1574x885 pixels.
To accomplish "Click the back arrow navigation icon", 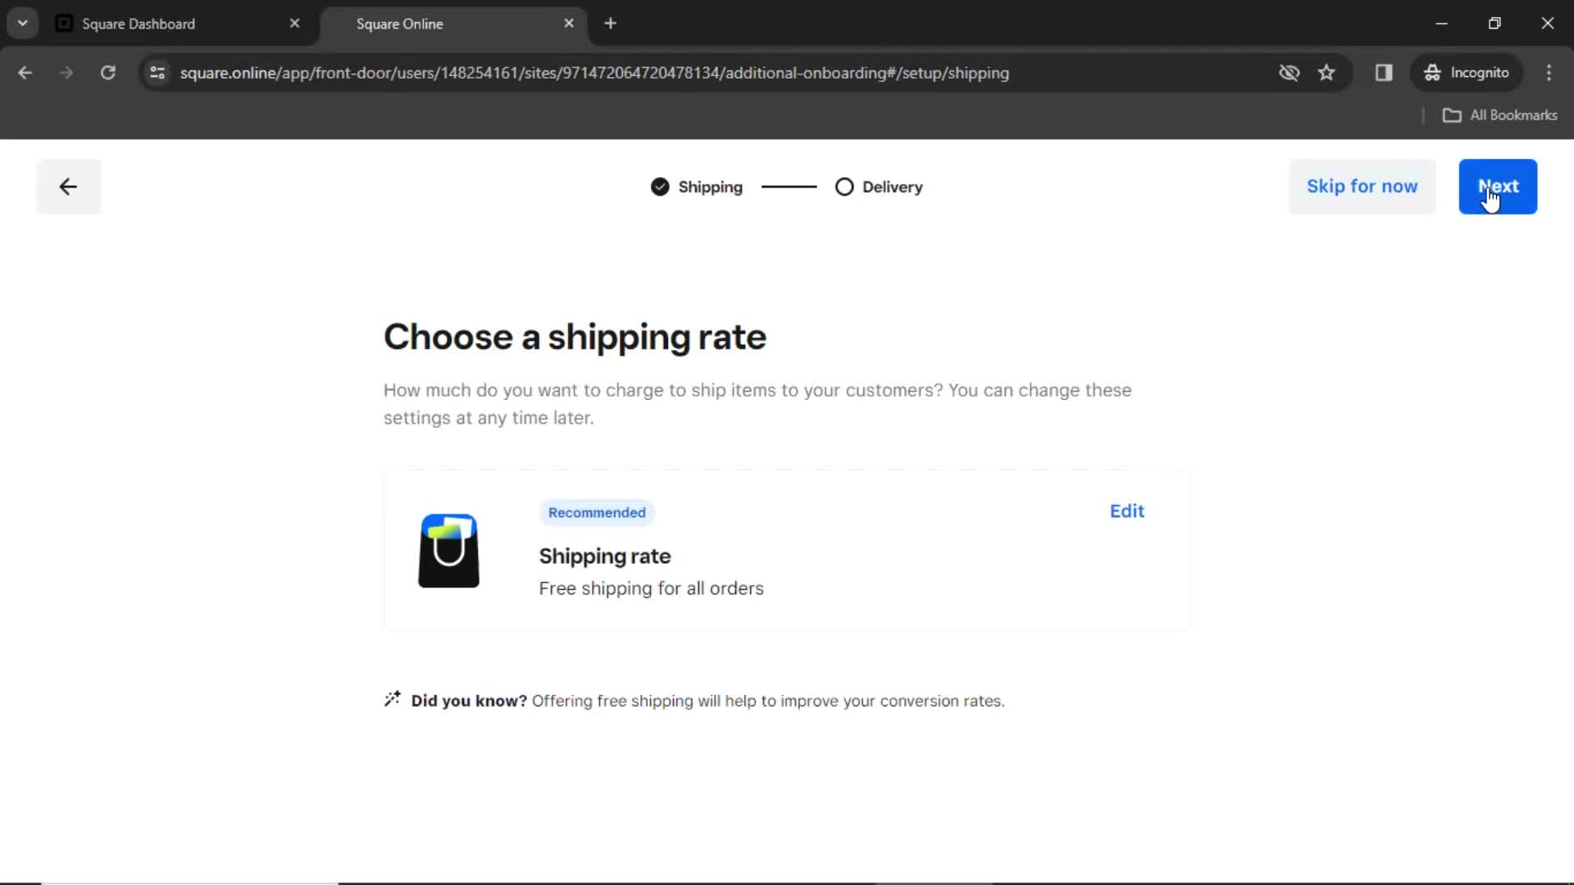I will [x=68, y=186].
